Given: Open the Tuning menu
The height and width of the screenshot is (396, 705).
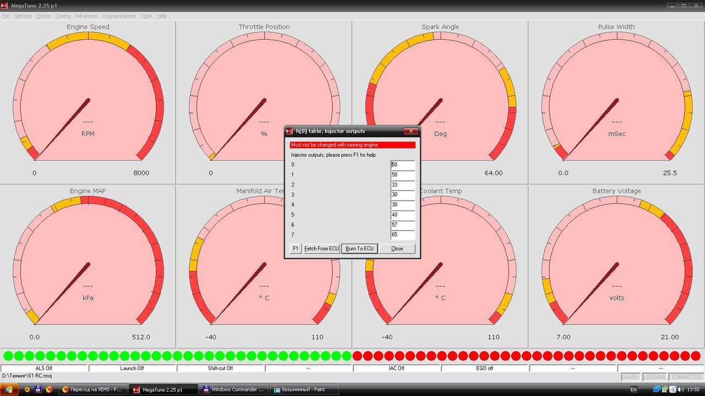Looking at the screenshot, I should [x=63, y=16].
